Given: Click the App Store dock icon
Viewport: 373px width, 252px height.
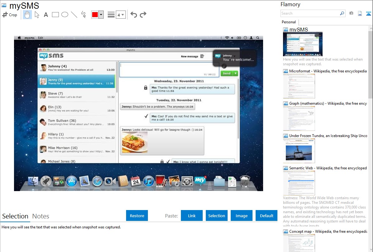Looking at the screenshot, I should [72, 181].
